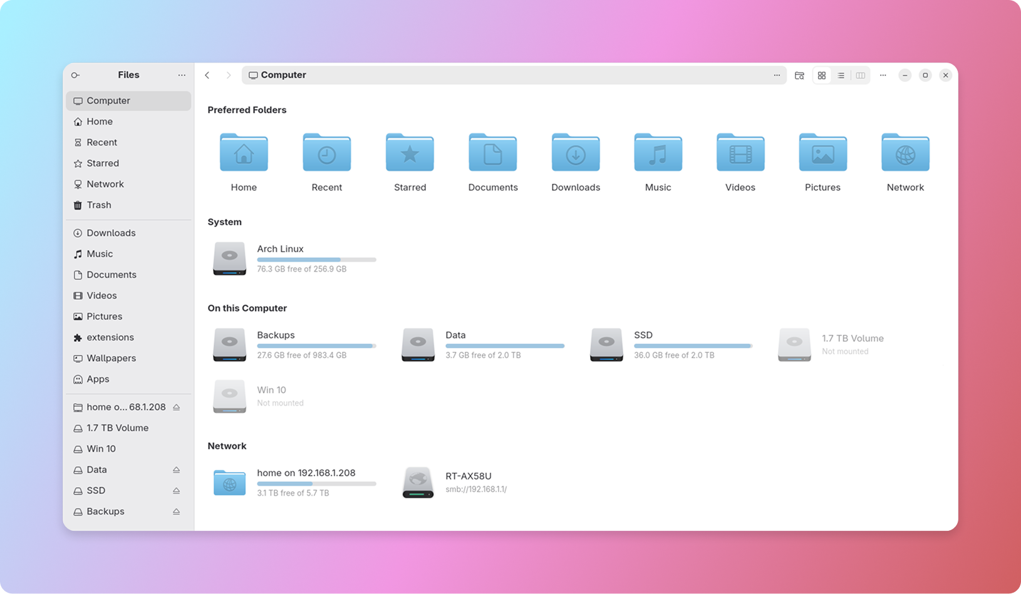Viewport: 1021px width, 594px height.
Task: Open Apps bookmark in the sidebar
Action: pos(128,379)
